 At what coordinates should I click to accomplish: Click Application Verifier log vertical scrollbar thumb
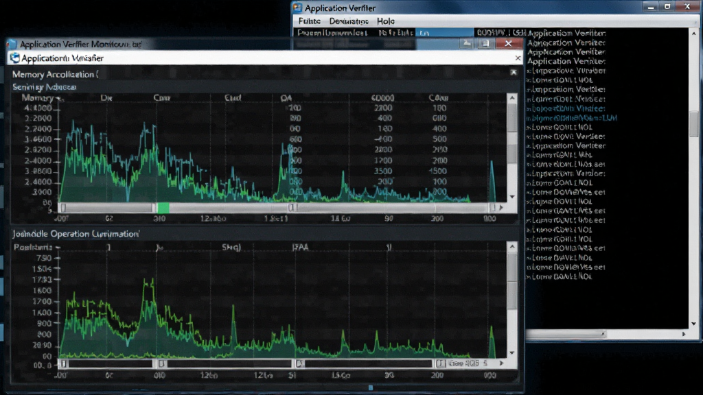click(693, 124)
